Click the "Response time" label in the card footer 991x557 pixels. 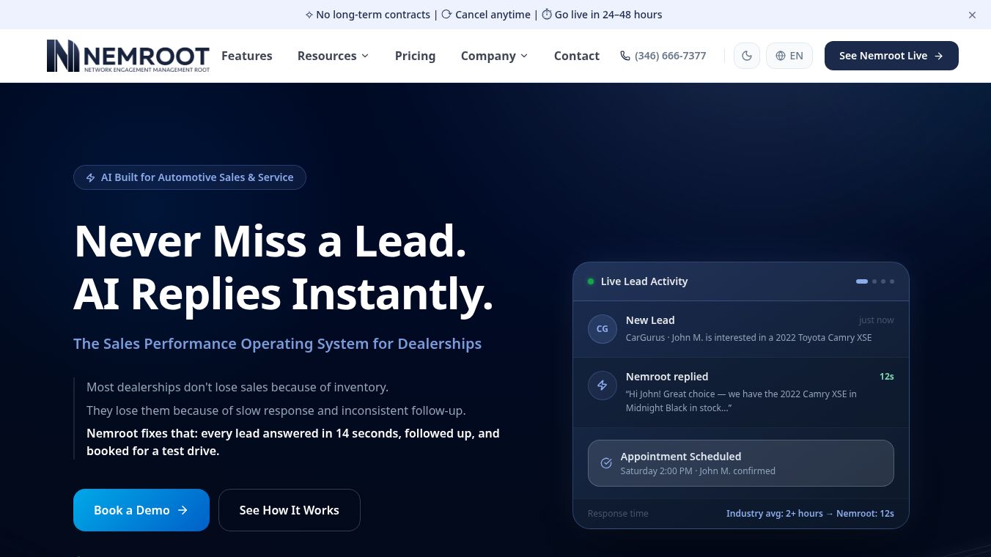point(618,514)
